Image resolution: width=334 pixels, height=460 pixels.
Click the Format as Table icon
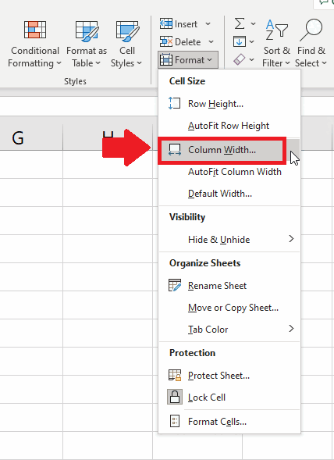point(87,30)
